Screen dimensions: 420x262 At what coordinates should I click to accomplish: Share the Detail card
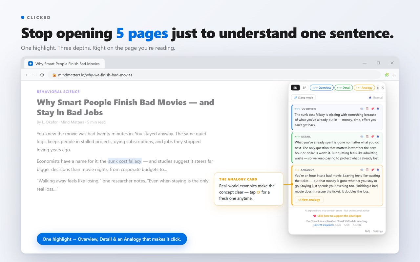378,137
